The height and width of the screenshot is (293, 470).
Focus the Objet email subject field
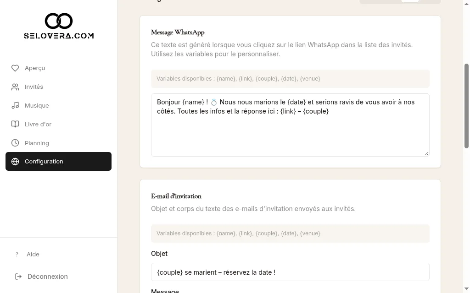(290, 272)
